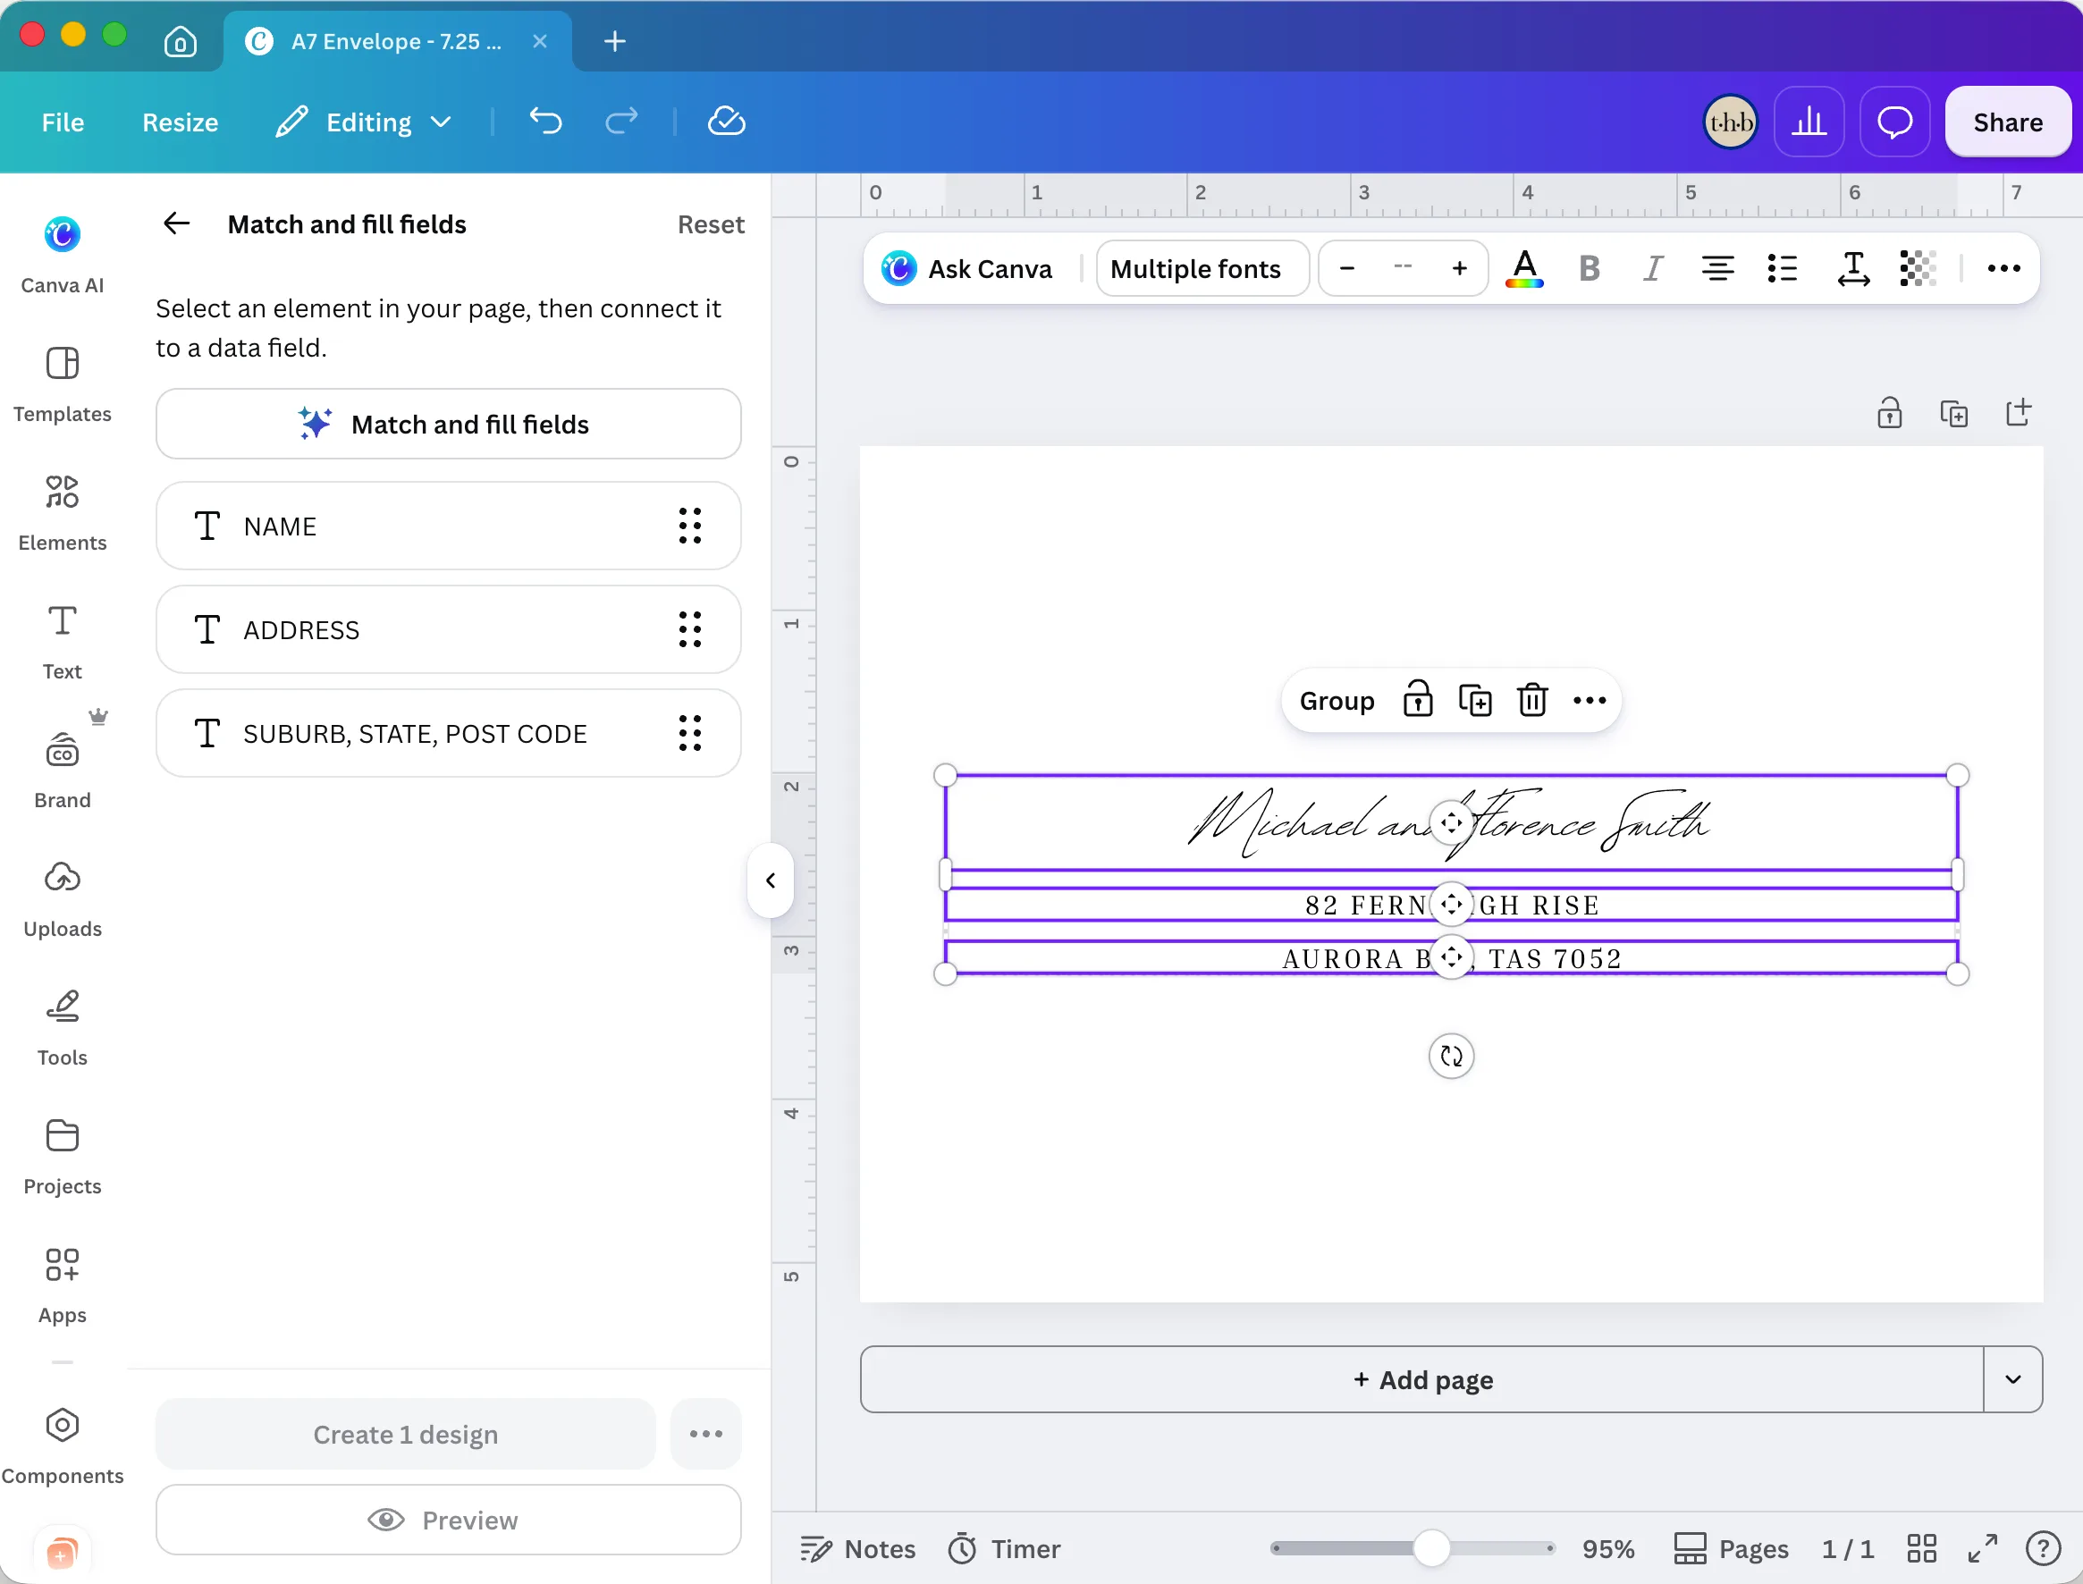Expand the Editing mode dropdown
This screenshot has height=1584, width=2083.
click(x=364, y=122)
